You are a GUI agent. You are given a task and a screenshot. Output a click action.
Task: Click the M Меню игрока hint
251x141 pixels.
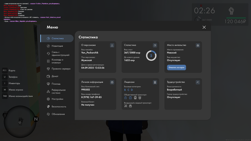coord(13,90)
